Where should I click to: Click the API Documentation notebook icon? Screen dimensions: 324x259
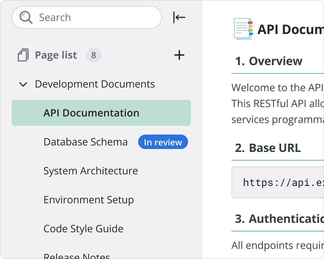pos(243,29)
